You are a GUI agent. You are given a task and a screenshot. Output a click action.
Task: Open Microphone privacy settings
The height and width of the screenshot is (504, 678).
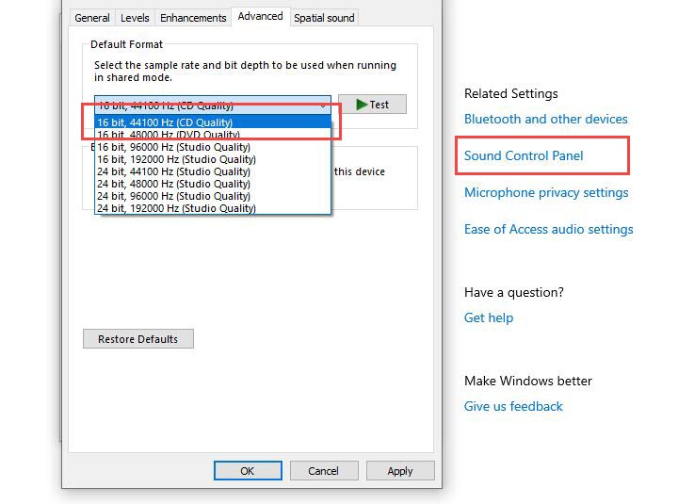click(x=546, y=192)
